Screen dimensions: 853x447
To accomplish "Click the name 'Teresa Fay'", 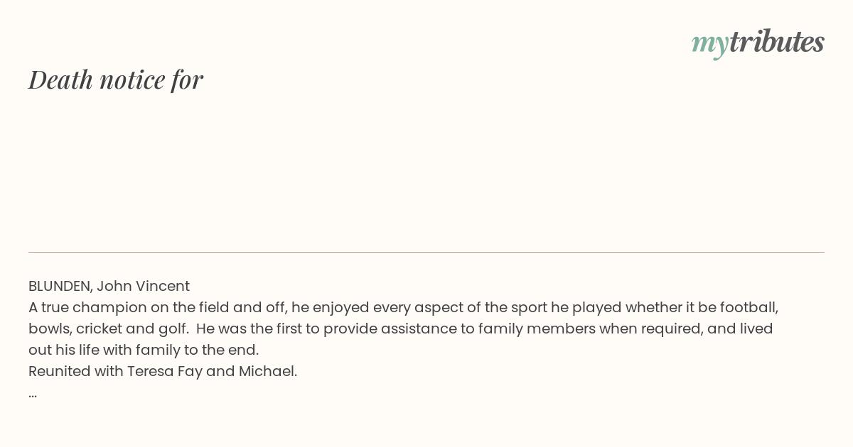I will point(164,371).
